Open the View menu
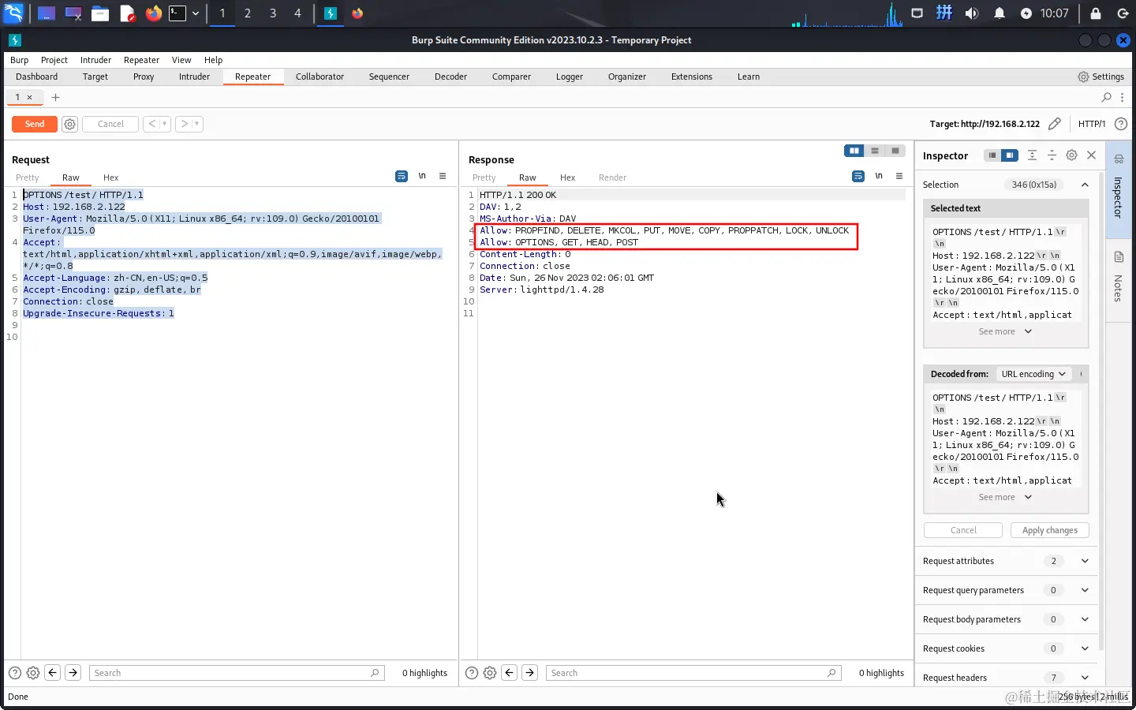 [181, 60]
